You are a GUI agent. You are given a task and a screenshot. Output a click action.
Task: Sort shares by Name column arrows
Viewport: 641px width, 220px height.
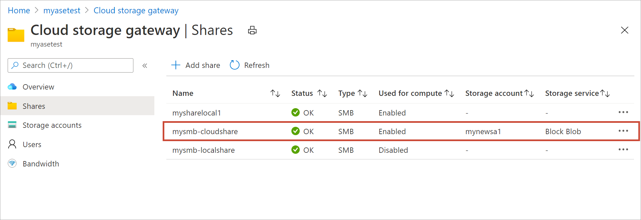click(275, 93)
